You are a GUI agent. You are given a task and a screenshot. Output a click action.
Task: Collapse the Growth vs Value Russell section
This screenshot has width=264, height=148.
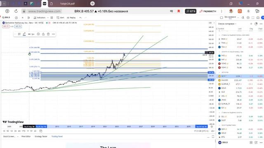219,52
